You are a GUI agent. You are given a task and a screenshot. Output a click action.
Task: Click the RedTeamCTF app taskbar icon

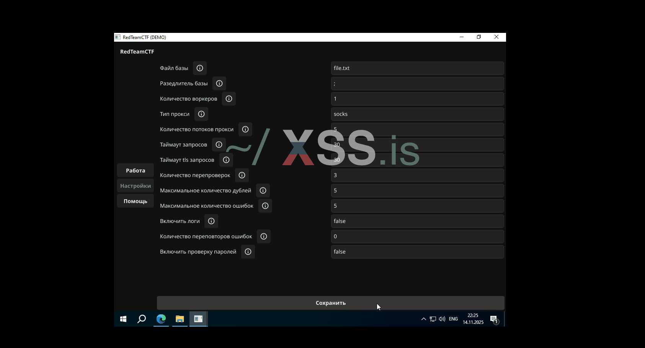tap(198, 319)
